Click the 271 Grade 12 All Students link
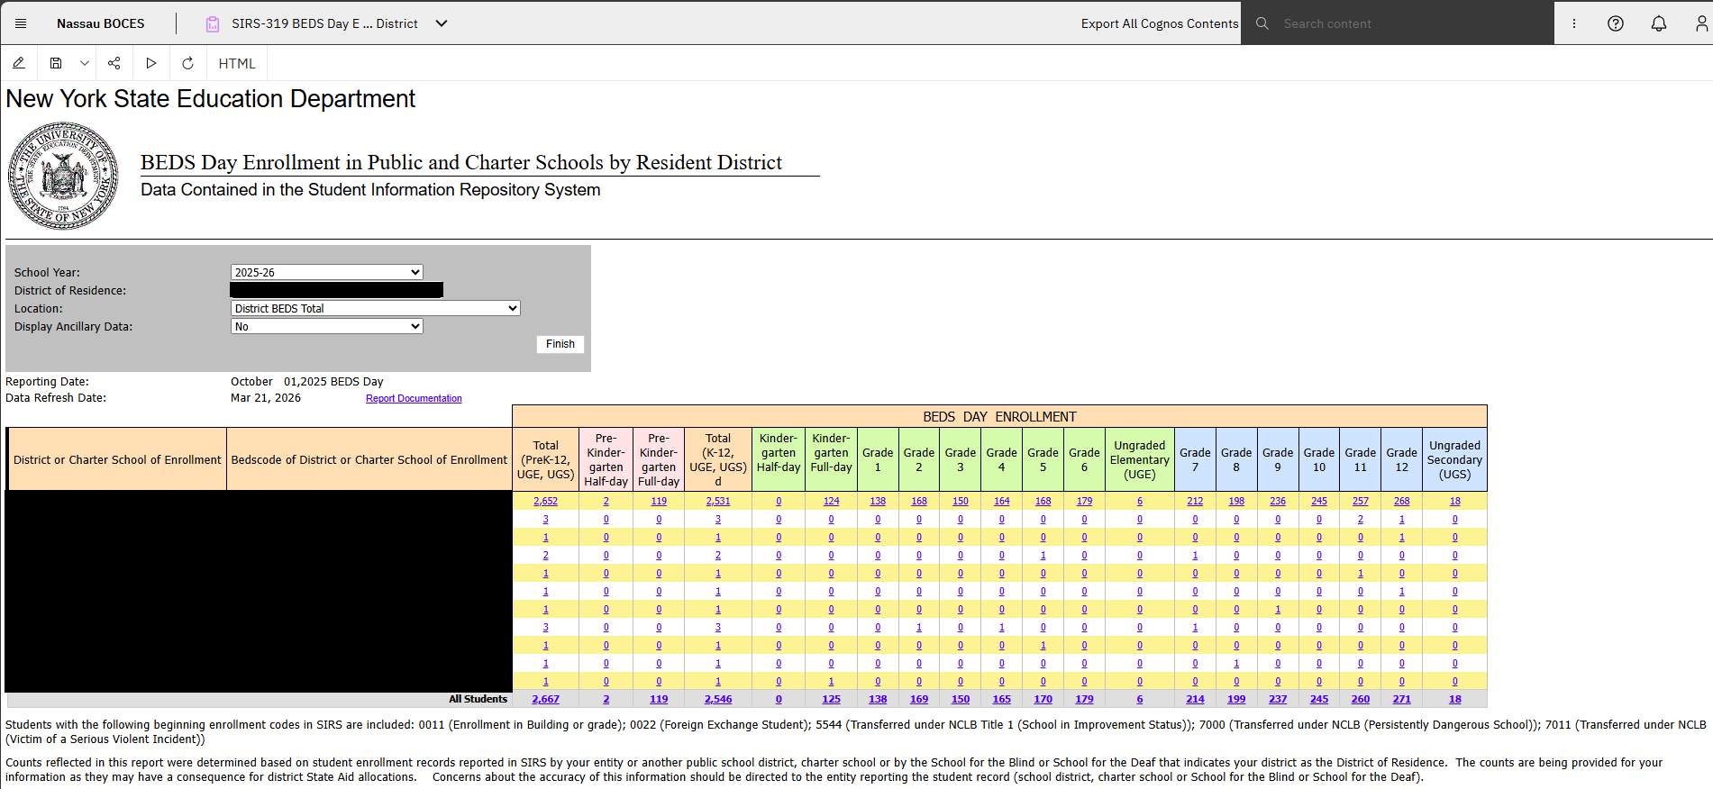Viewport: 1713px width, 789px height. click(1401, 699)
